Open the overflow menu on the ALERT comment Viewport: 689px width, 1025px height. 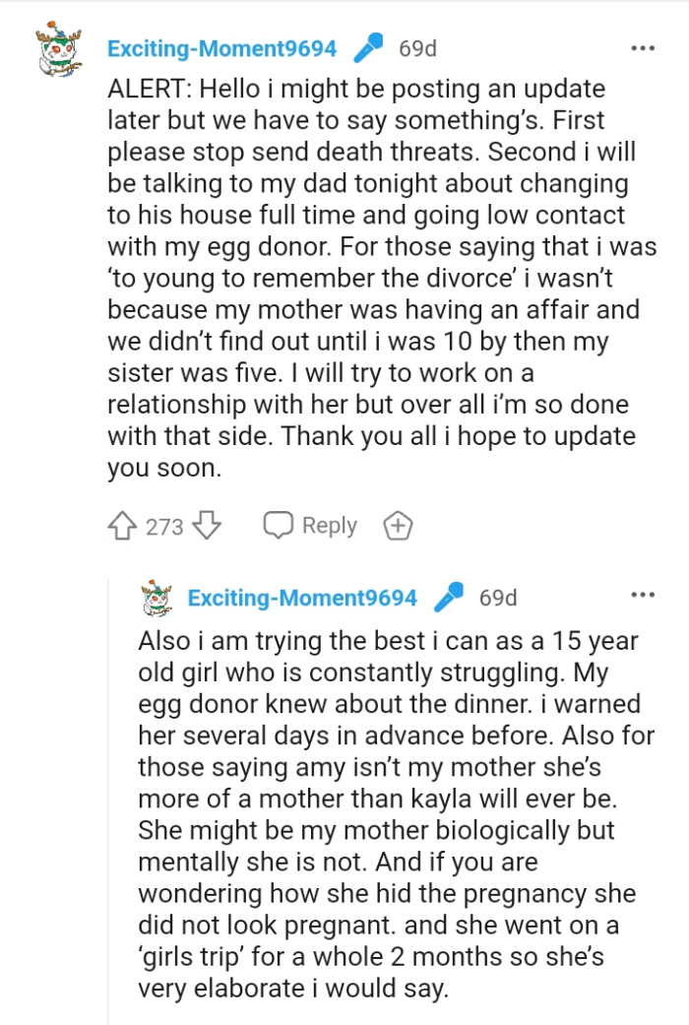tap(645, 46)
